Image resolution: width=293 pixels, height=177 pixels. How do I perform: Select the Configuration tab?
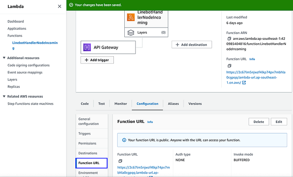tap(147, 104)
